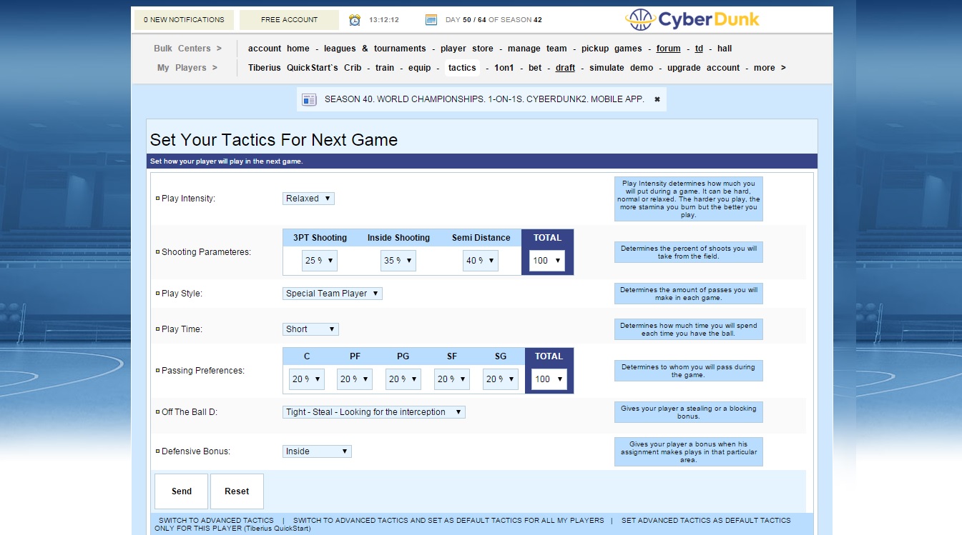Open the Semi Distance percentage dropdown
The width and height of the screenshot is (962, 535).
click(x=481, y=261)
